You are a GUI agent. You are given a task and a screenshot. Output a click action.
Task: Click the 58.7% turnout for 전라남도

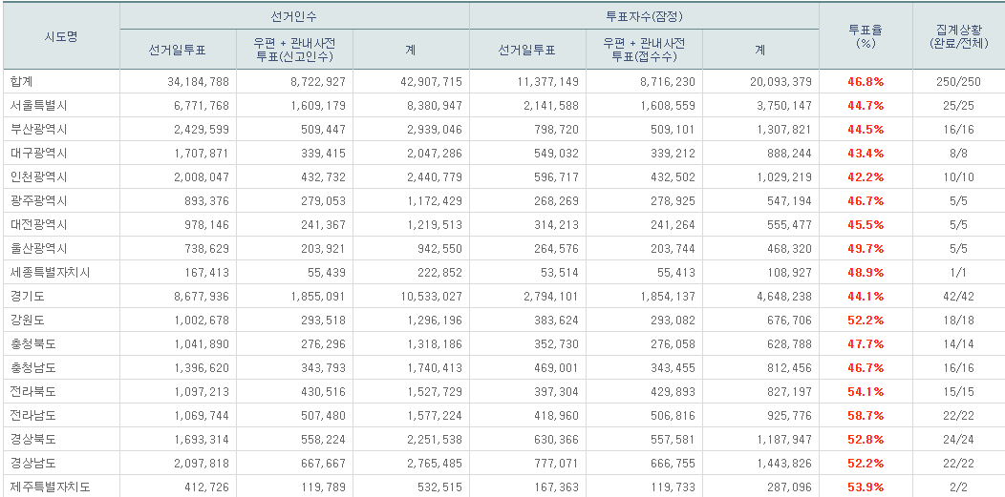pos(866,416)
